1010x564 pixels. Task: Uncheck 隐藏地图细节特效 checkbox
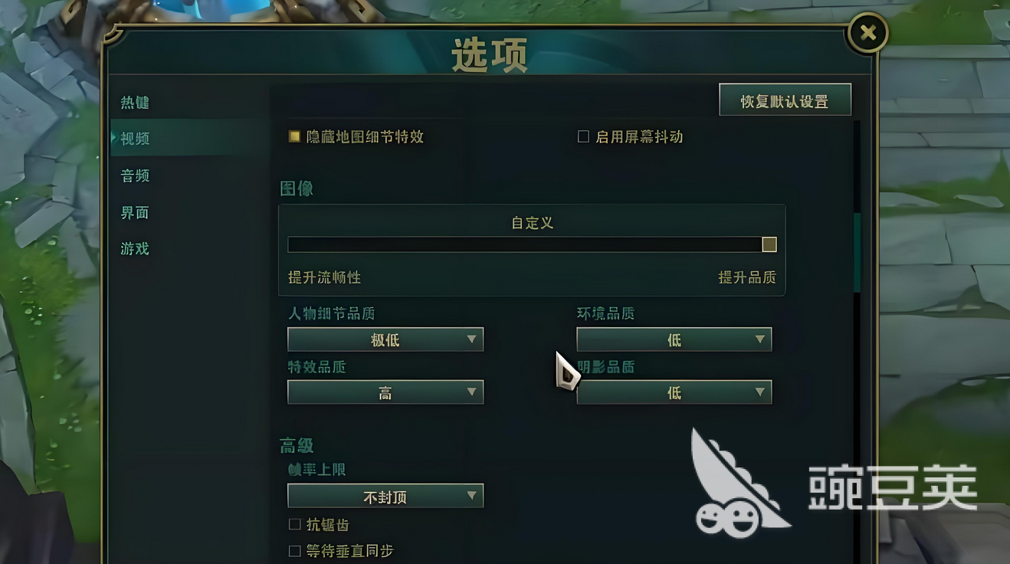(x=293, y=136)
